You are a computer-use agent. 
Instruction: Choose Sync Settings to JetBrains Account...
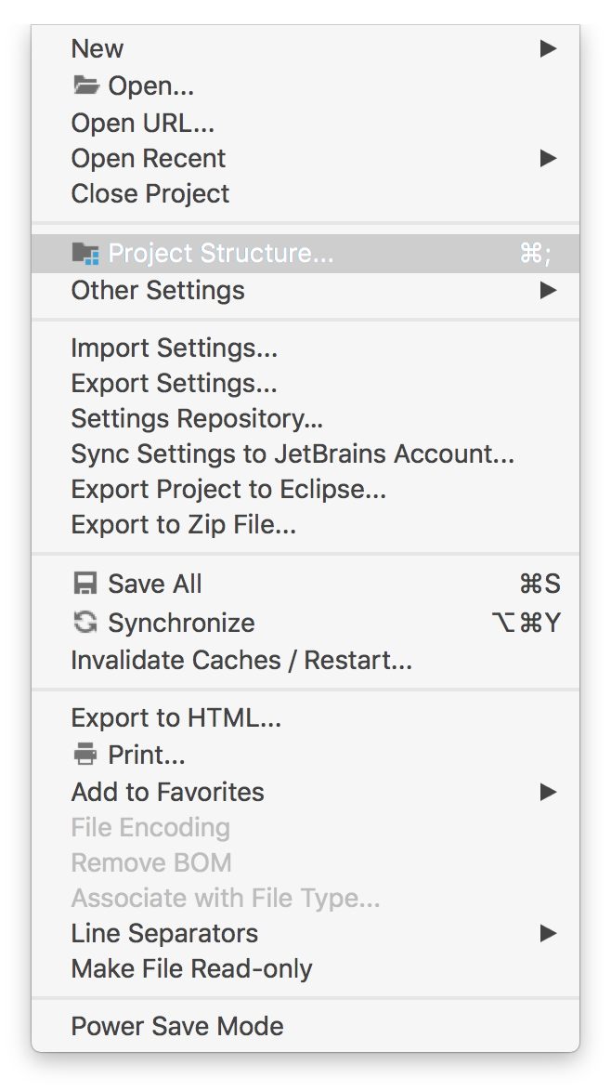coord(305,454)
